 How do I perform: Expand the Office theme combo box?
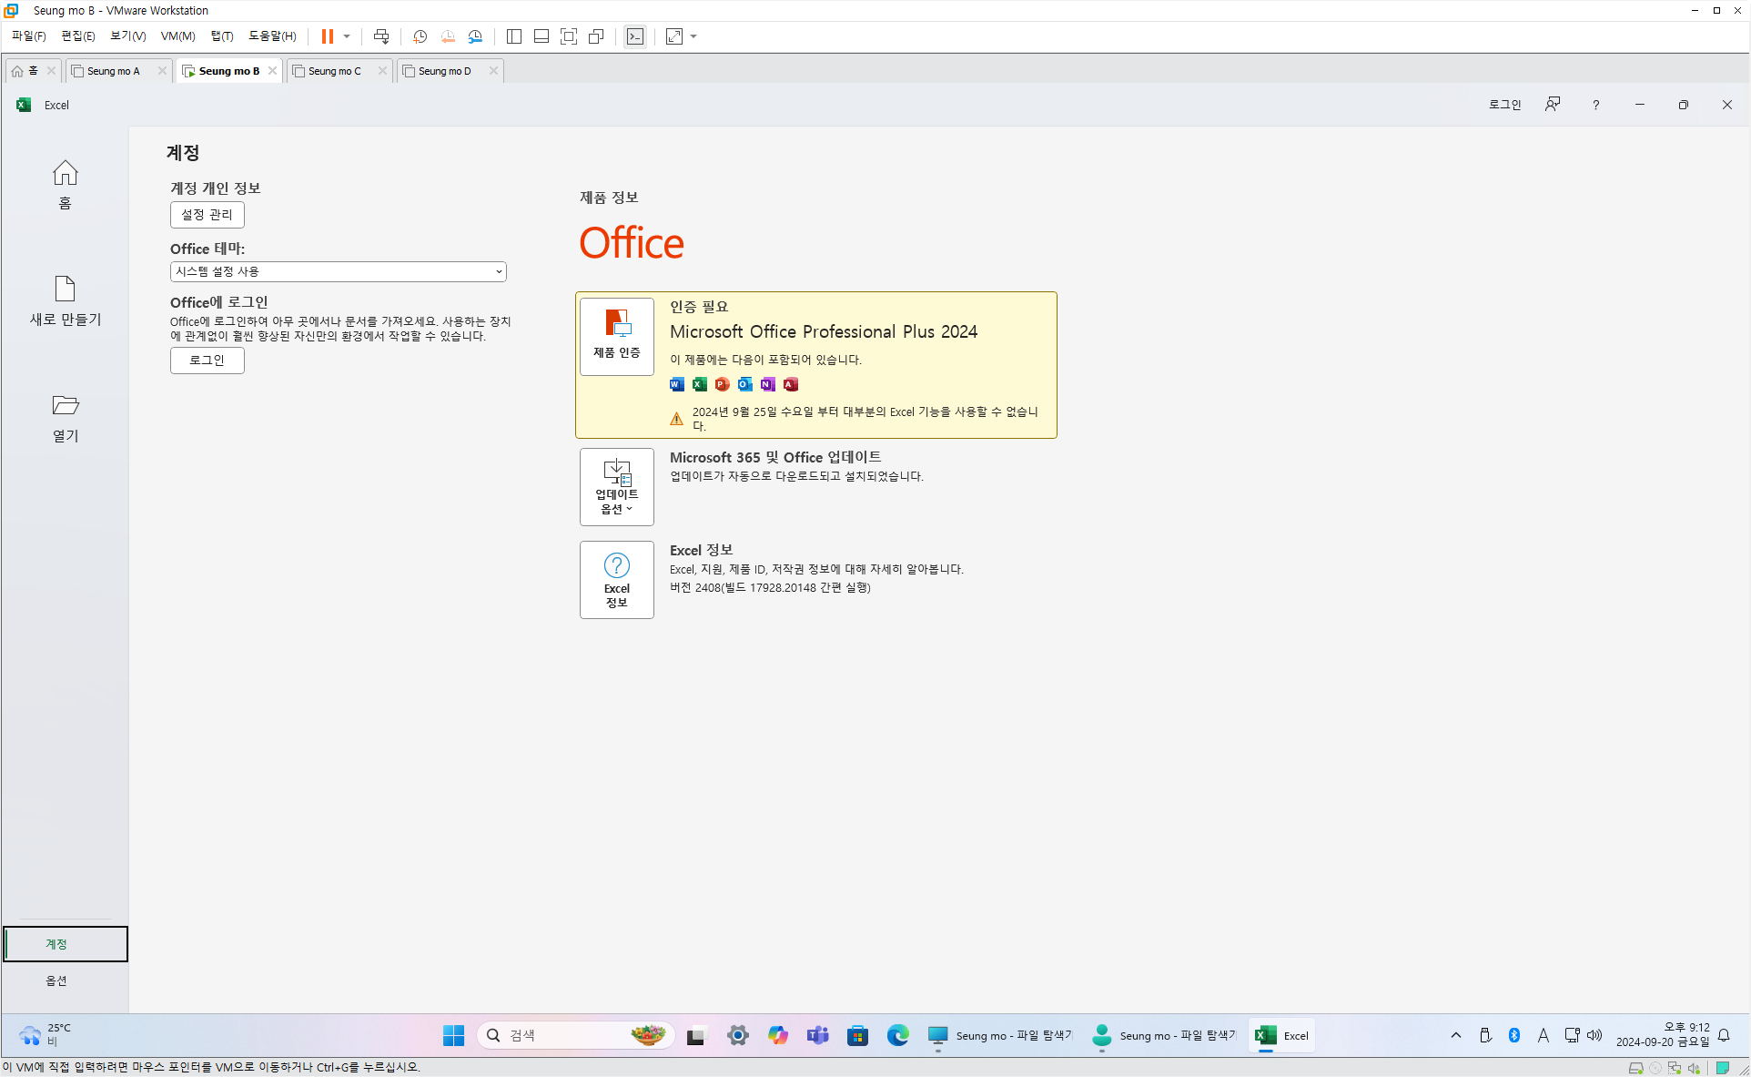click(338, 271)
